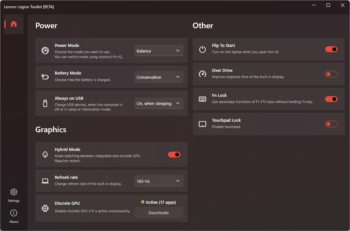Minimize the Lenovo Legion Toolkit window

pyautogui.click(x=314, y=5)
